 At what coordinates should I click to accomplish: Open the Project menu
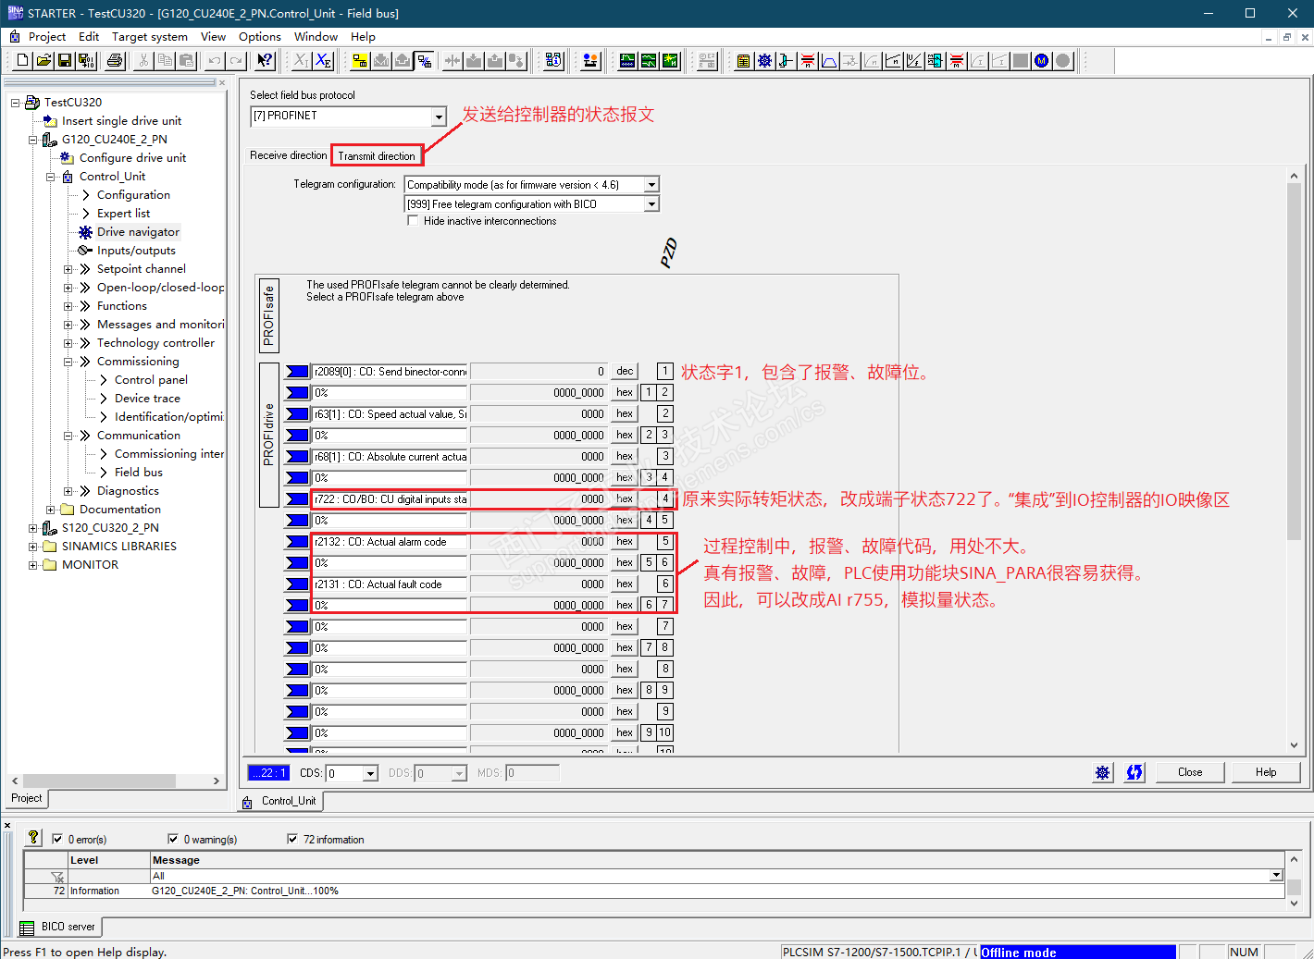pos(46,37)
